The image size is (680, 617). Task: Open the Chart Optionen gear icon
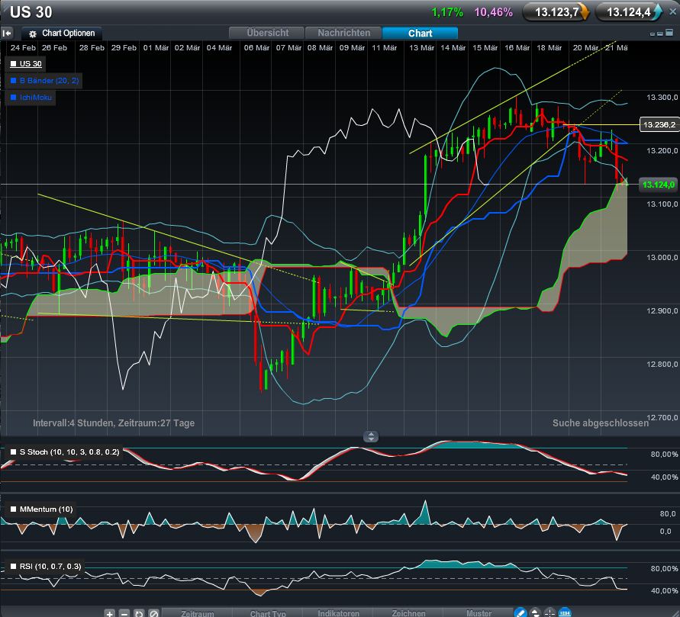click(31, 33)
